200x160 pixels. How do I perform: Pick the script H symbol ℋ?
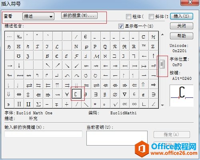pyautogui.click(x=153, y=36)
